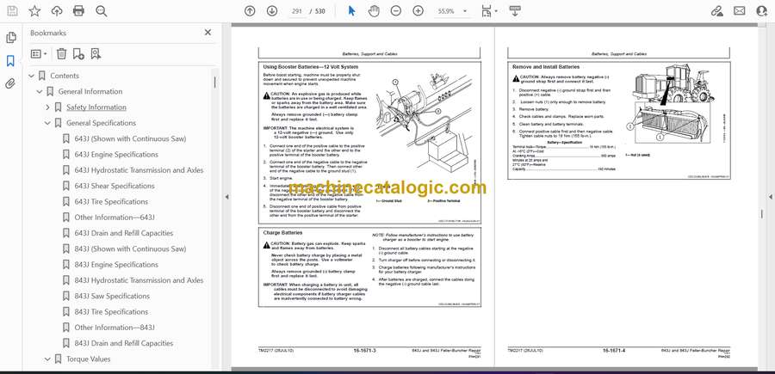The image size is (775, 374).
Task: Click the page number input field
Action: (x=297, y=11)
